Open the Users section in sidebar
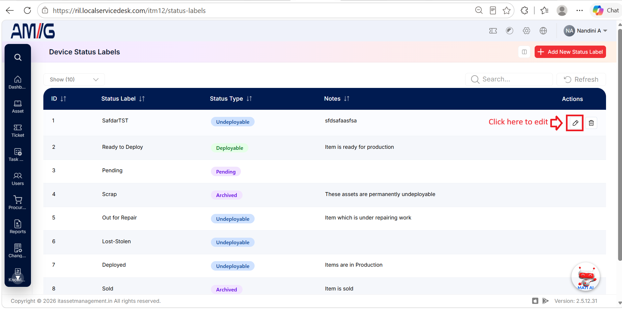This screenshot has width=622, height=309. click(18, 179)
